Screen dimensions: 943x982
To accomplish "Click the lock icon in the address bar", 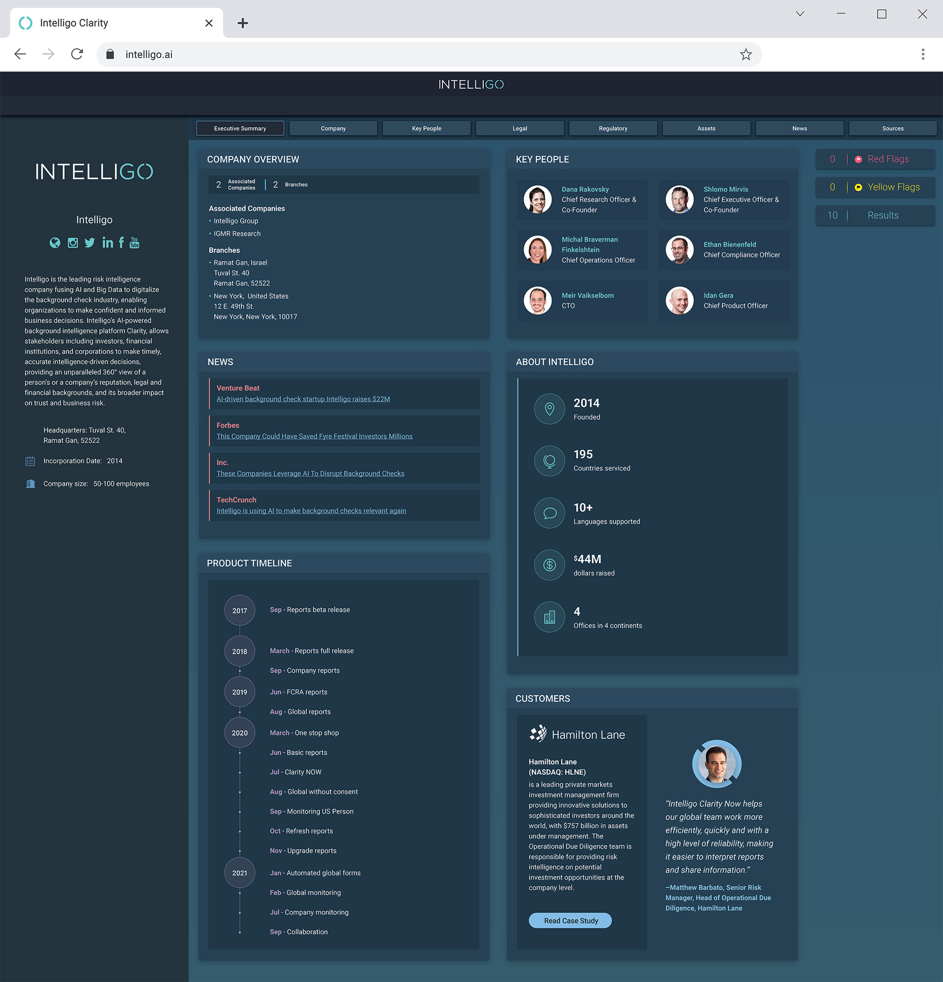I will (110, 54).
